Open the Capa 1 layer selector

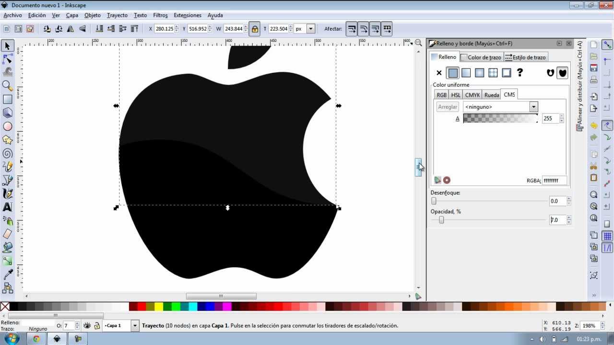pos(135,325)
